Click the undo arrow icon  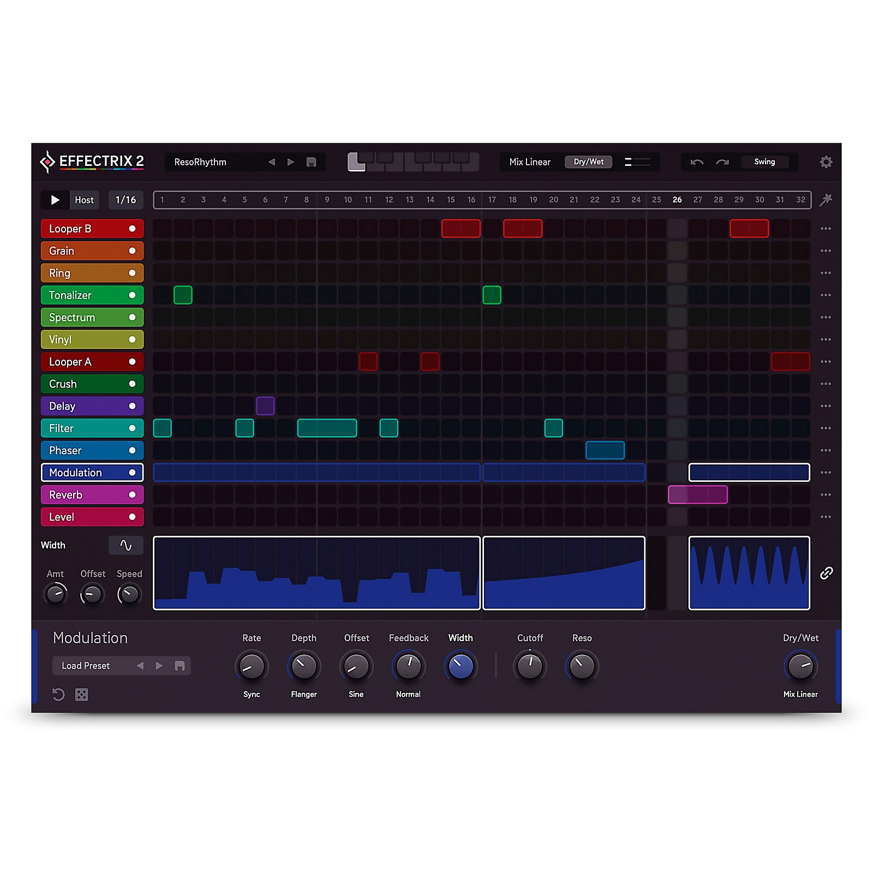click(697, 162)
